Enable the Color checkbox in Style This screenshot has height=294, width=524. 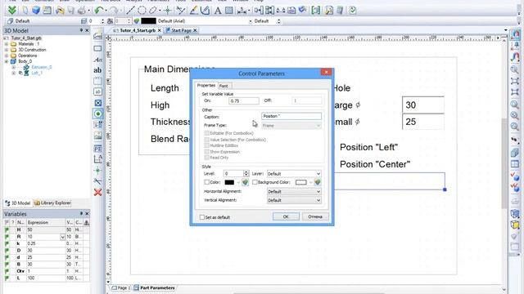point(206,182)
